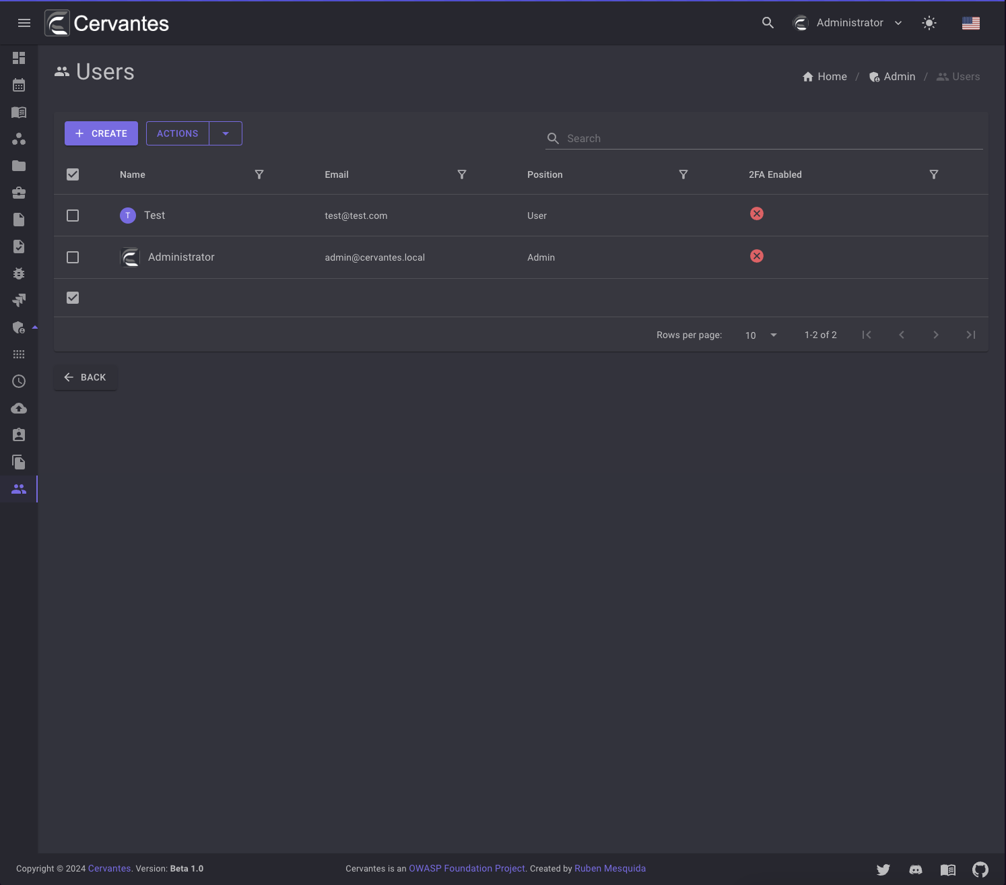
Task: Open the Backup cloud upload icon in sidebar
Action: pyautogui.click(x=19, y=408)
